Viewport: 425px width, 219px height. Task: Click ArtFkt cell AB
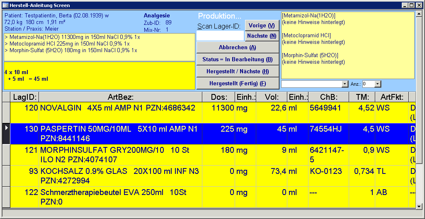(392, 197)
